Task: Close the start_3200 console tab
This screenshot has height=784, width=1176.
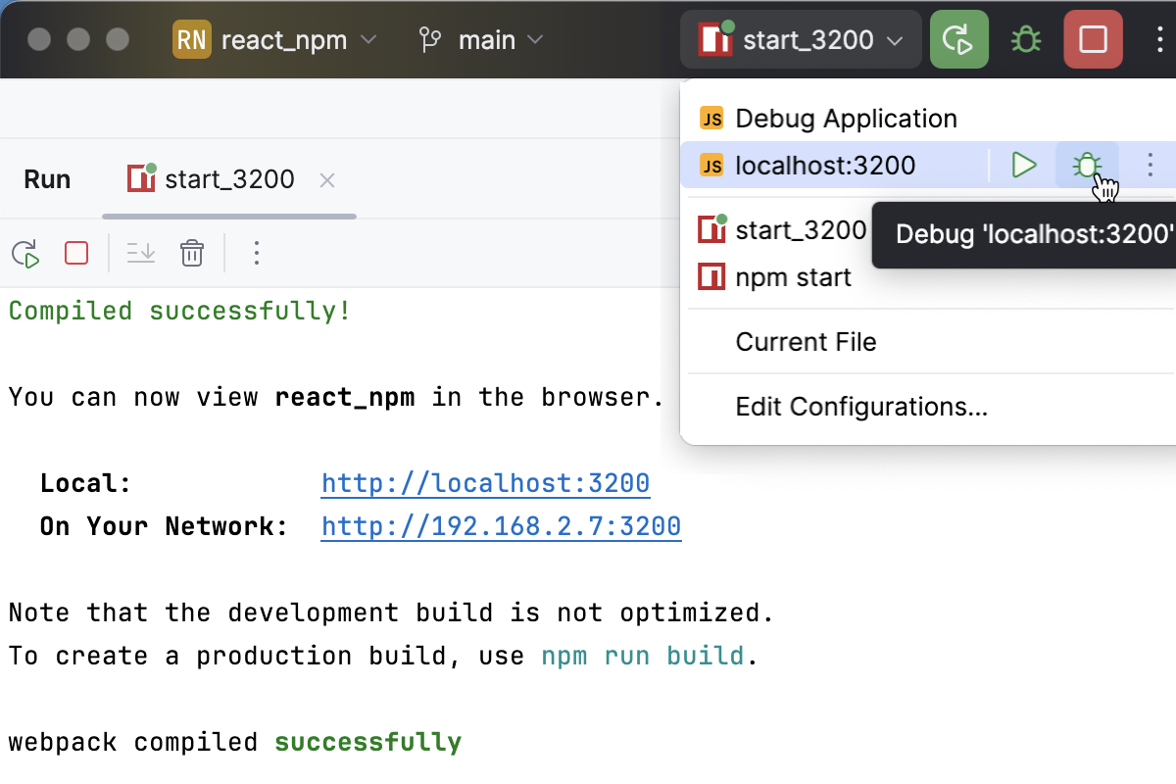Action: pos(326,179)
